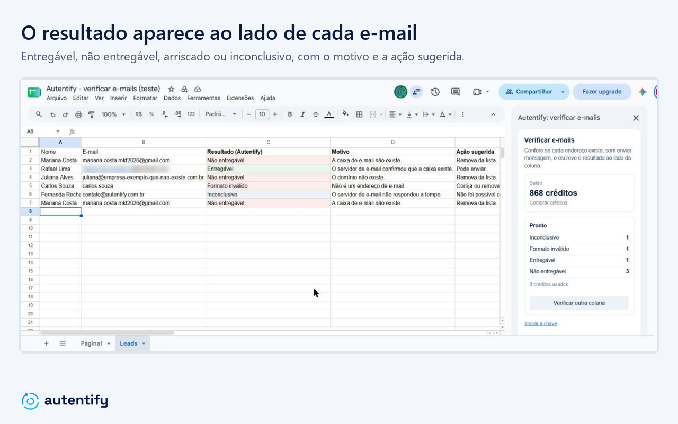Open the Editar menu

(81, 98)
